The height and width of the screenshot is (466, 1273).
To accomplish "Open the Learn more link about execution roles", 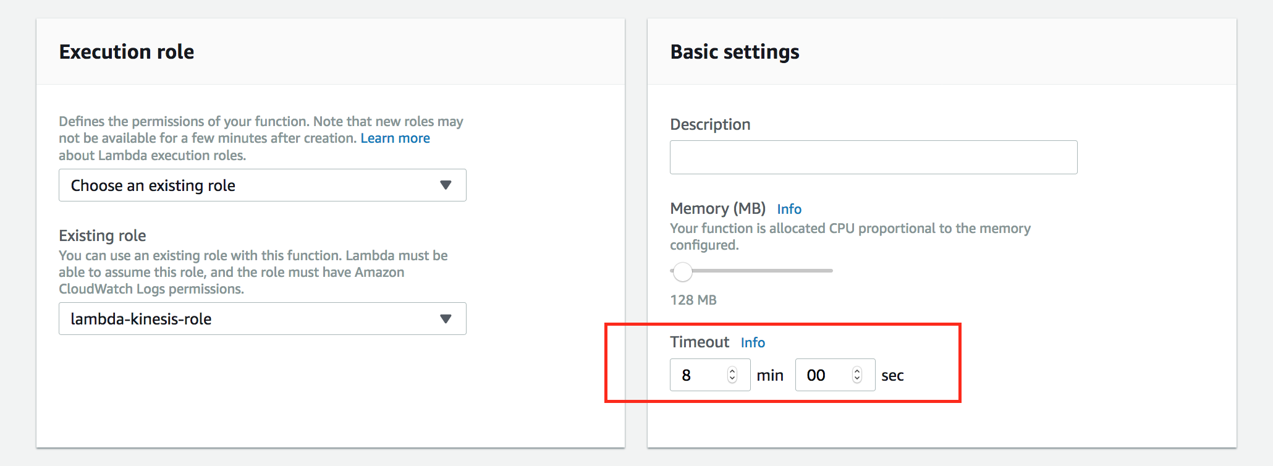I will pyautogui.click(x=395, y=138).
